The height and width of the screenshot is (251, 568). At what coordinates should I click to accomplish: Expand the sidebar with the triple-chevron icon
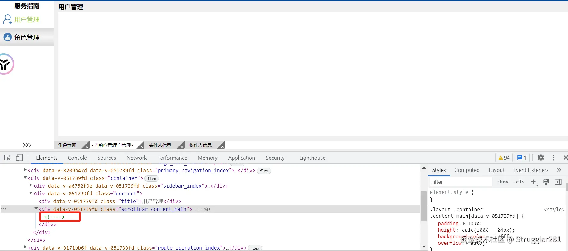(x=27, y=145)
